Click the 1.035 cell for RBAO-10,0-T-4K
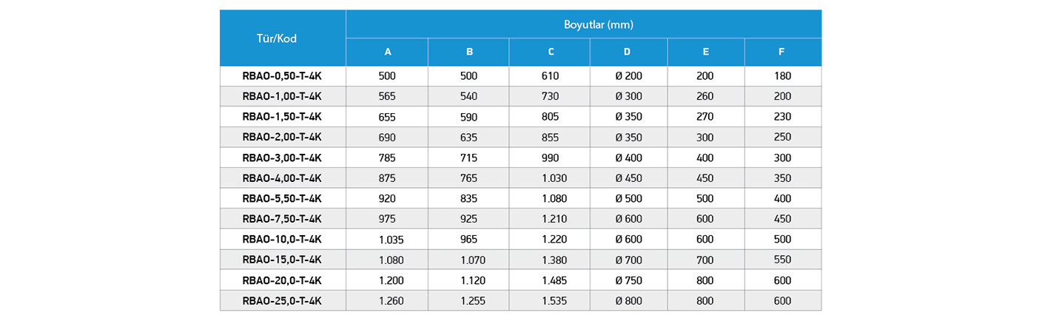Screen dimensions: 1042x321 coord(391,240)
